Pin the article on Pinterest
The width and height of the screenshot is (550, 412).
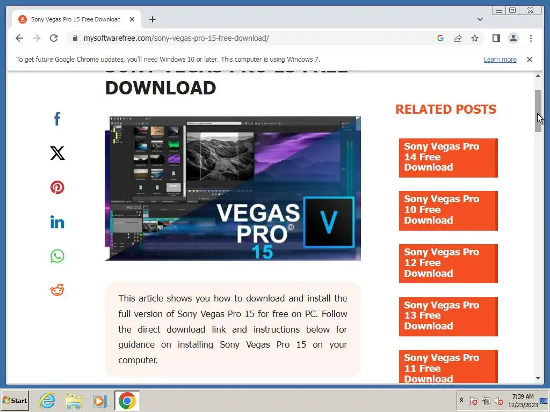[57, 187]
